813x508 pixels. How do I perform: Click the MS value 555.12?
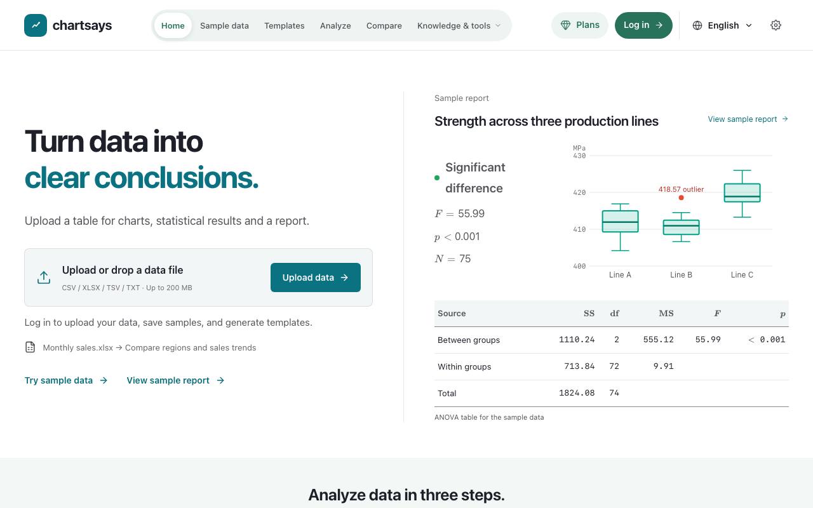pyautogui.click(x=658, y=340)
